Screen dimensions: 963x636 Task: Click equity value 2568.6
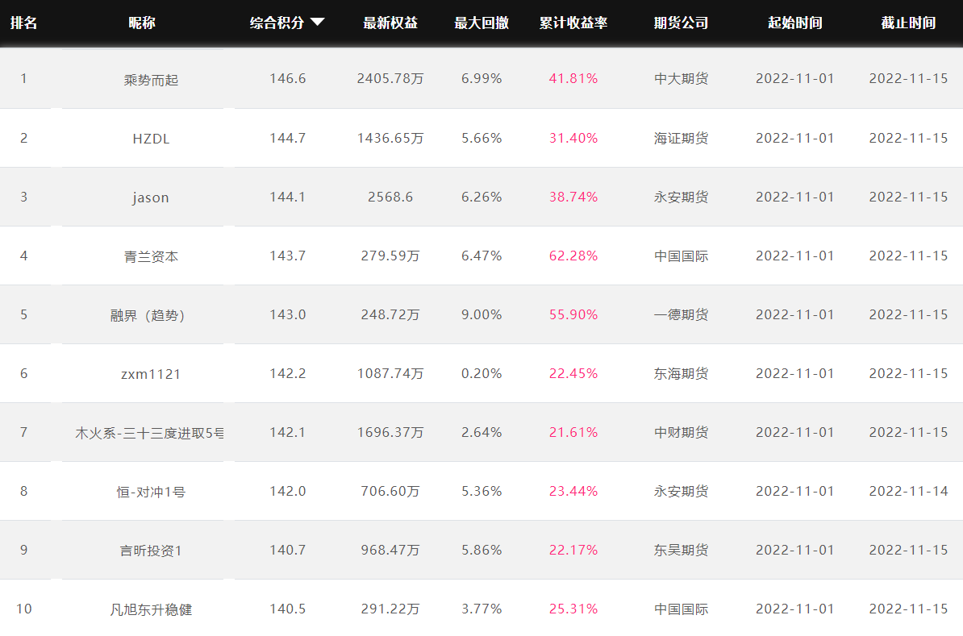tap(390, 197)
